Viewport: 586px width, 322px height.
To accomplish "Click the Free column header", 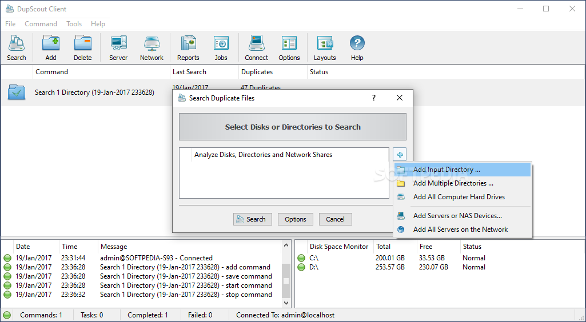I will [438, 247].
